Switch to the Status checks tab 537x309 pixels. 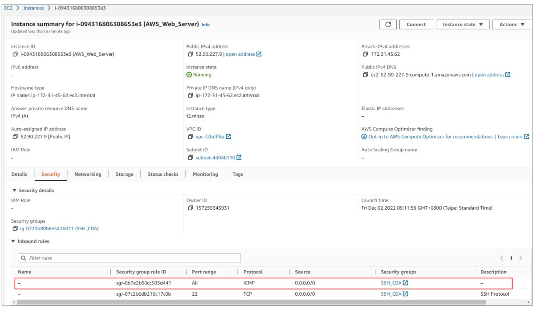[x=163, y=174]
